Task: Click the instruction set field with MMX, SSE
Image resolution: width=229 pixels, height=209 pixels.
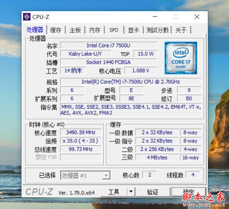Action: [131, 110]
